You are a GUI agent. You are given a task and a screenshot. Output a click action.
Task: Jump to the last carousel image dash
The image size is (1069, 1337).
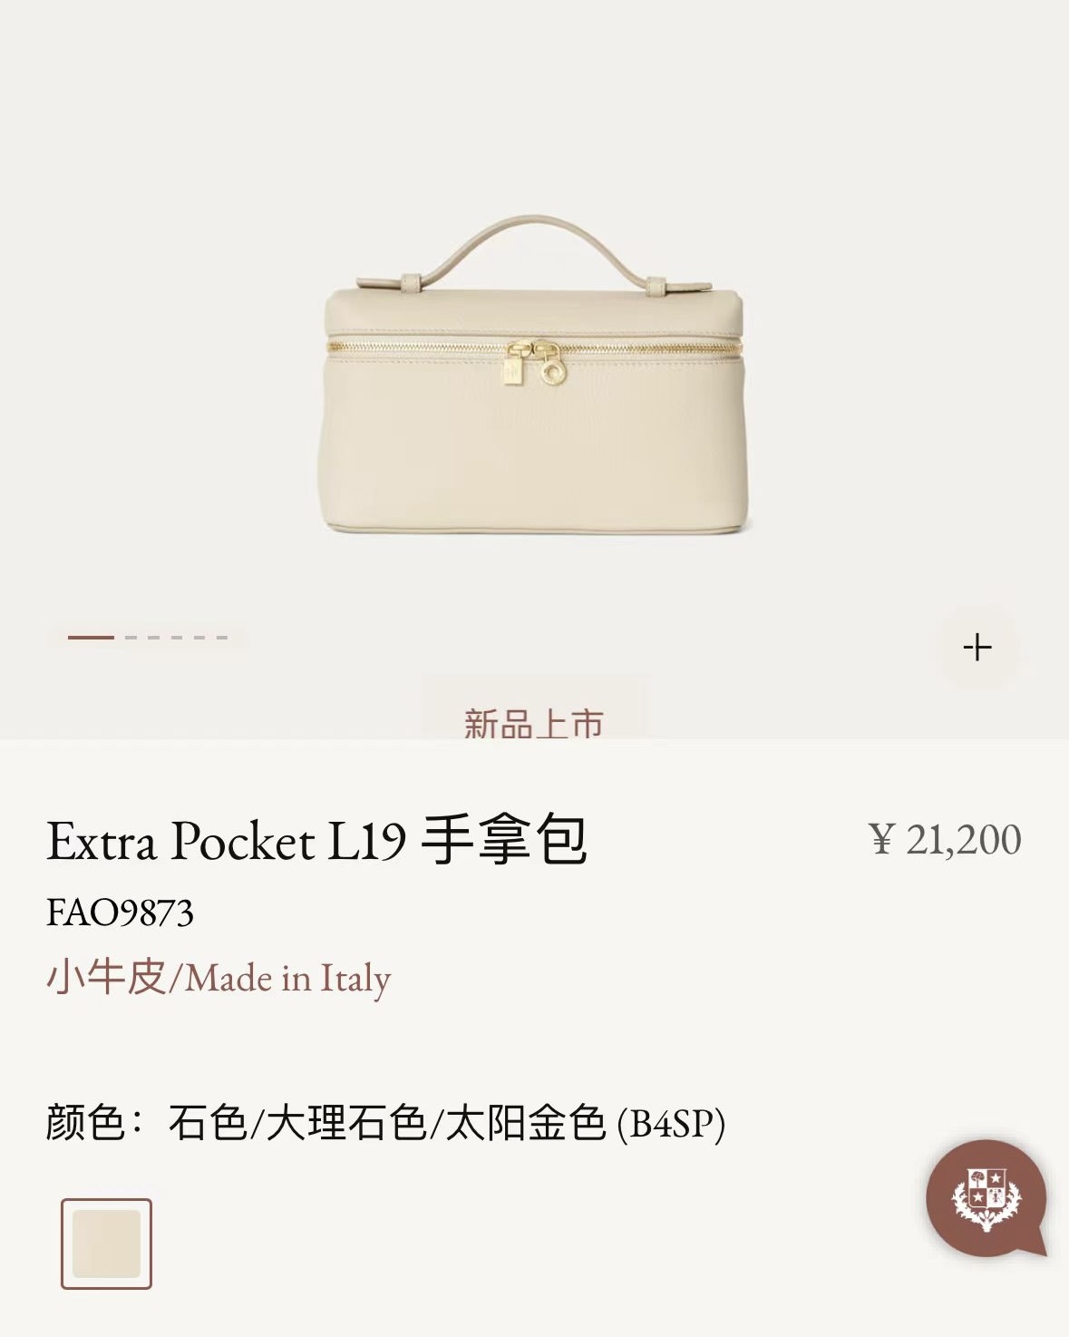point(222,638)
